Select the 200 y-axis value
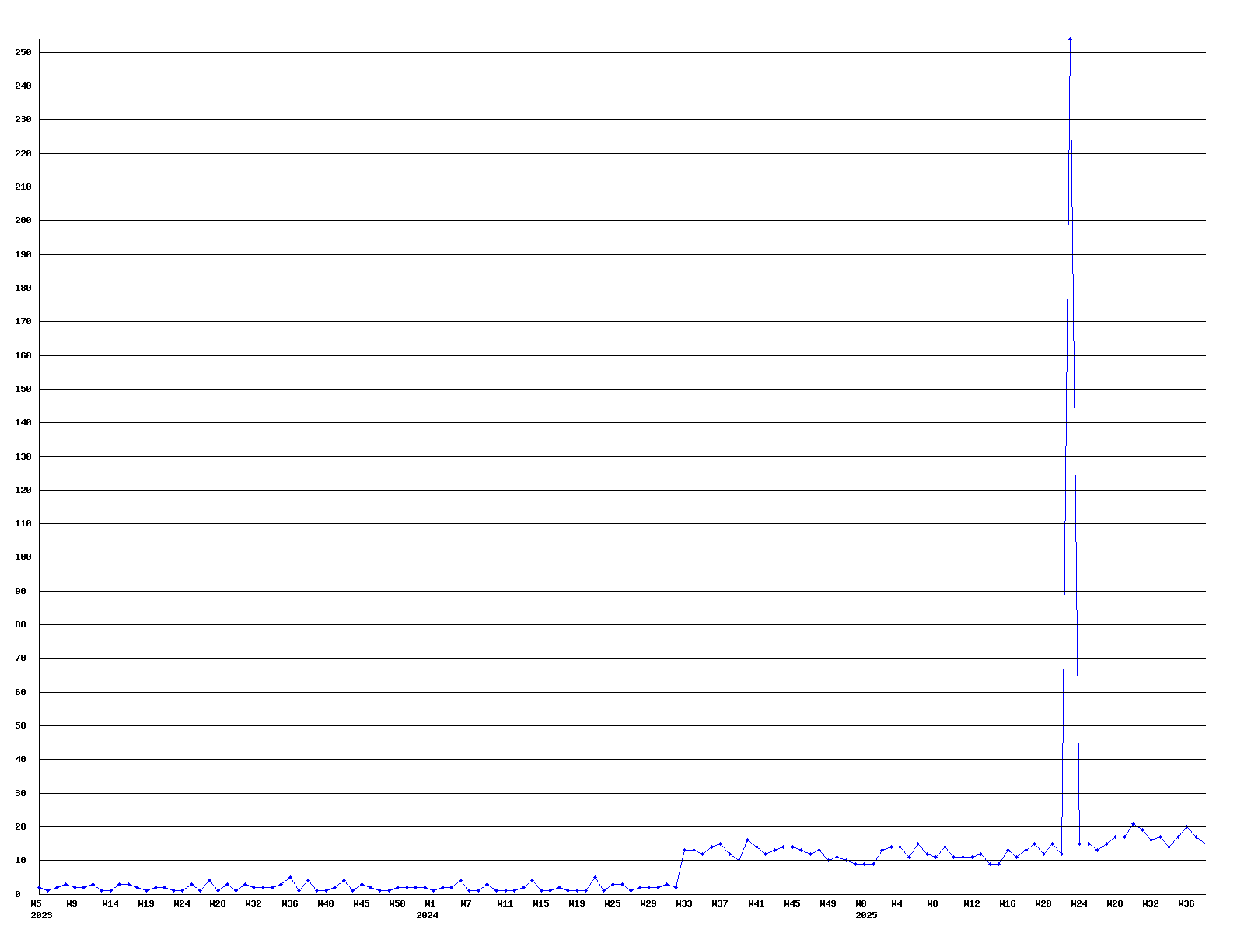Screen dimensions: 1244x933 tap(23, 221)
